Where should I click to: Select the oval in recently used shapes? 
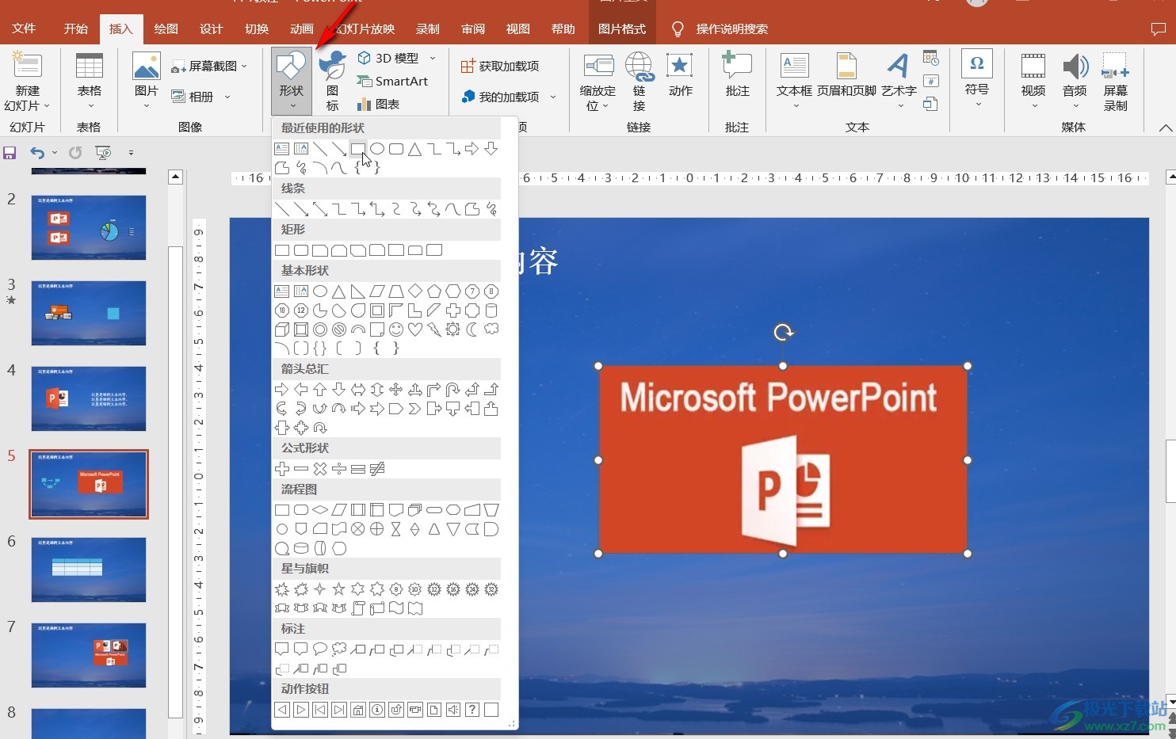tap(377, 149)
